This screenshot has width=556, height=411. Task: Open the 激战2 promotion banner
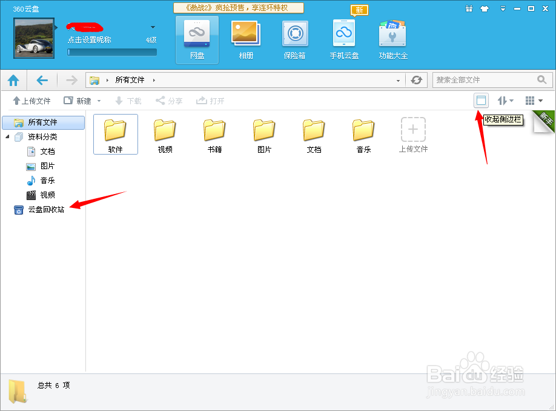(x=239, y=8)
